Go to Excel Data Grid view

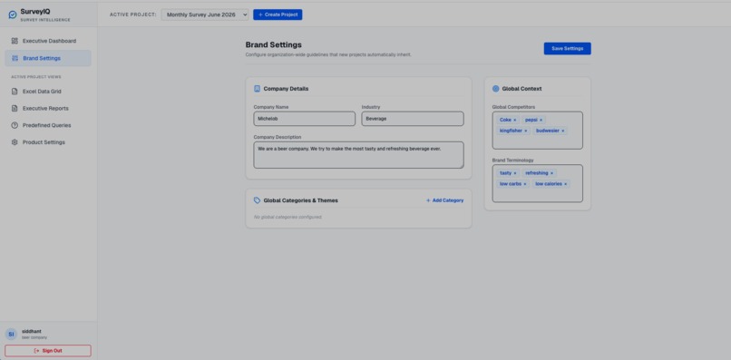point(48,92)
